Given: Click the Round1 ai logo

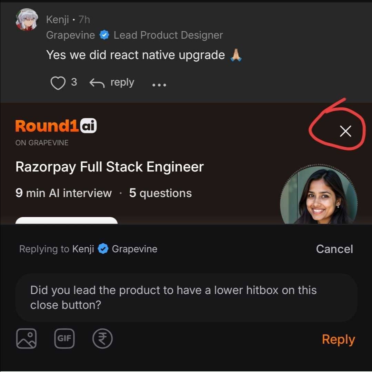Looking at the screenshot, I should tap(56, 126).
